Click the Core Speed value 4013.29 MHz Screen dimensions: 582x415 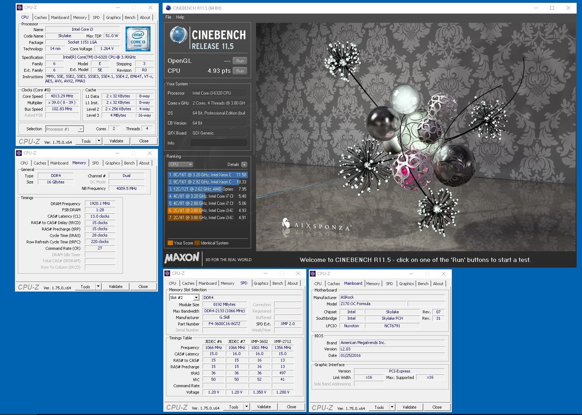point(62,96)
